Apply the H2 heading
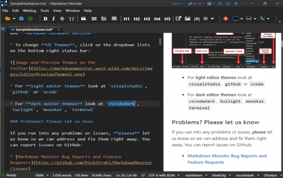283x178 pixels. coord(137,19)
